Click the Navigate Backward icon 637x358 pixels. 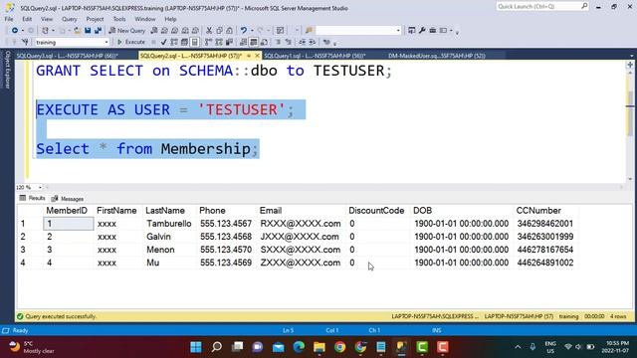click(15, 31)
